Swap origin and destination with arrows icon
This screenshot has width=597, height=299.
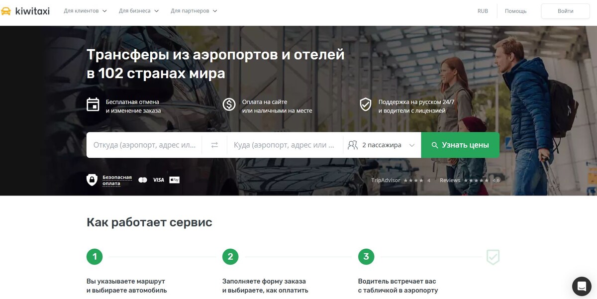pyautogui.click(x=214, y=145)
